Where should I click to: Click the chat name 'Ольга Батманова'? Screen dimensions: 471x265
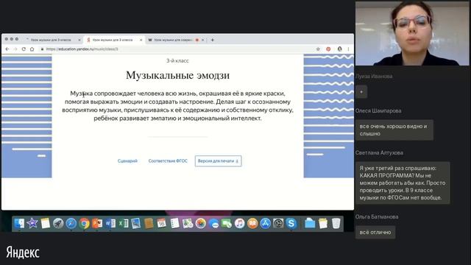point(377,217)
